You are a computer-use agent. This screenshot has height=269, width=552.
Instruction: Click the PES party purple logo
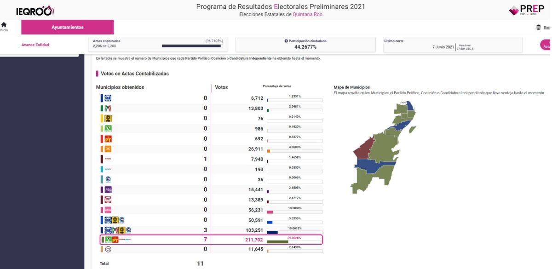click(108, 189)
